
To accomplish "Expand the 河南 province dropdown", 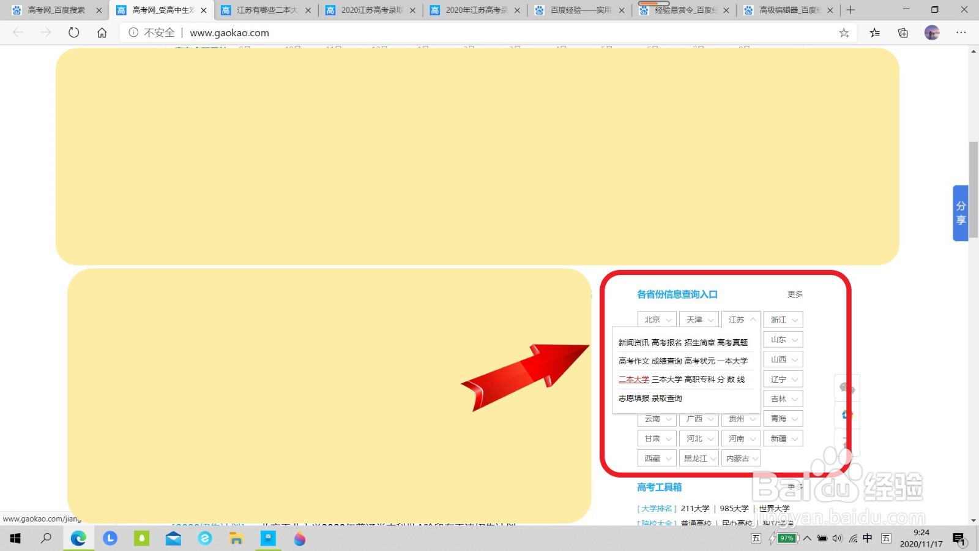I will pos(741,438).
